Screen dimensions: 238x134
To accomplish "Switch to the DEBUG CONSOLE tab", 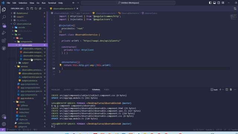I will click(81, 90).
